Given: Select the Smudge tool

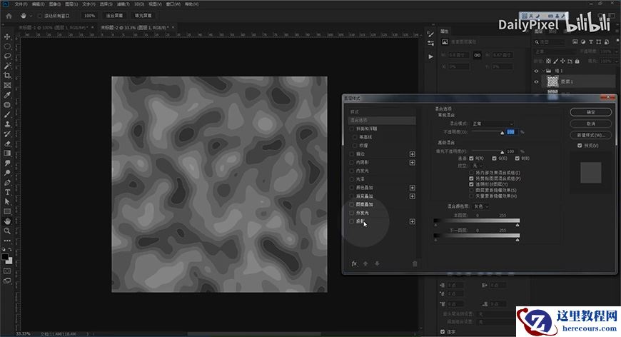Looking at the screenshot, I should tap(7, 164).
